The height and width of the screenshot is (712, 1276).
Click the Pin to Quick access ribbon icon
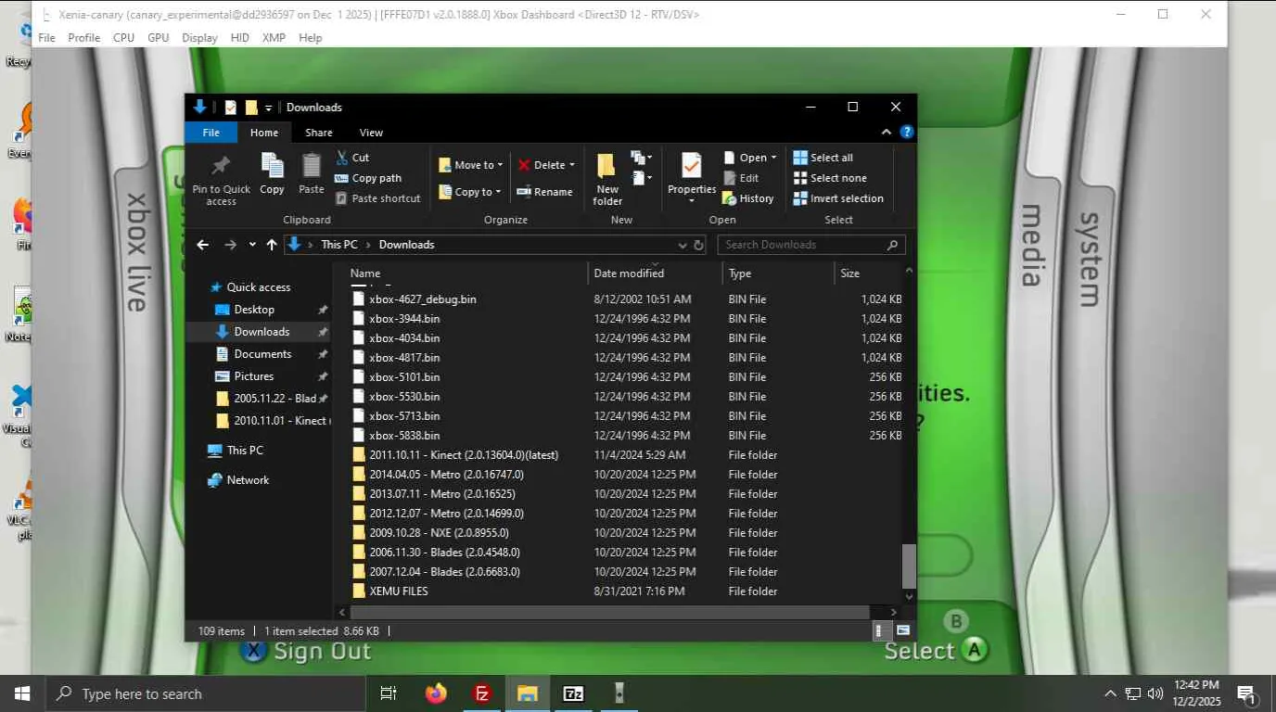pos(221,179)
